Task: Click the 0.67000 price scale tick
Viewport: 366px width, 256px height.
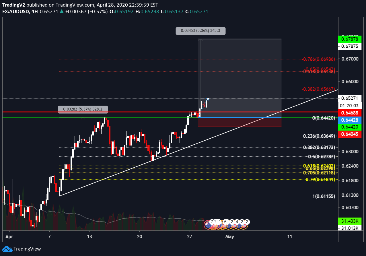Action: coord(350,59)
